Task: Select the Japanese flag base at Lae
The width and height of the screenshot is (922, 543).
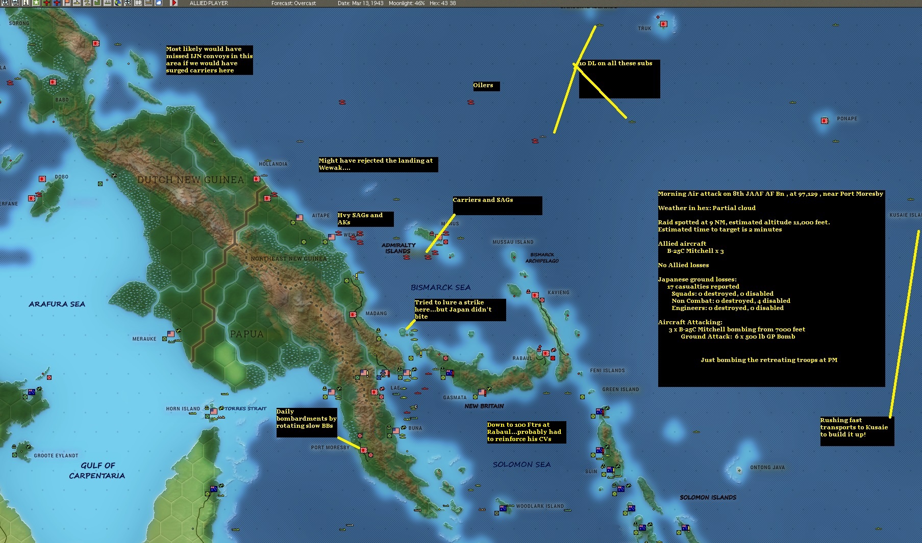Action: click(374, 393)
